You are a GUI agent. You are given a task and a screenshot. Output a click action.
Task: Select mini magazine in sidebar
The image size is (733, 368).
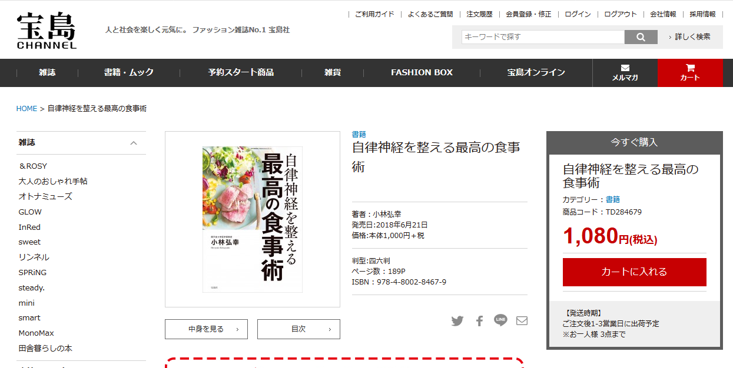(x=26, y=303)
